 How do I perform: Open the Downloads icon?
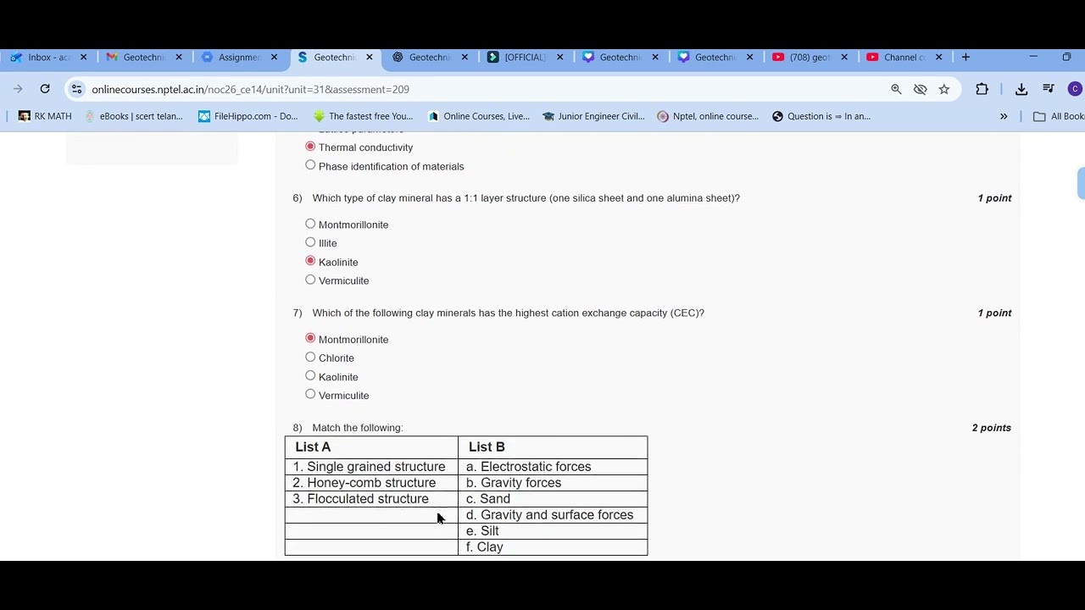click(1021, 89)
